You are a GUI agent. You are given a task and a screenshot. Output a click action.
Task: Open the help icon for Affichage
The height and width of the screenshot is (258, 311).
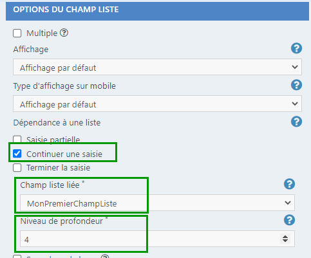[296, 48]
